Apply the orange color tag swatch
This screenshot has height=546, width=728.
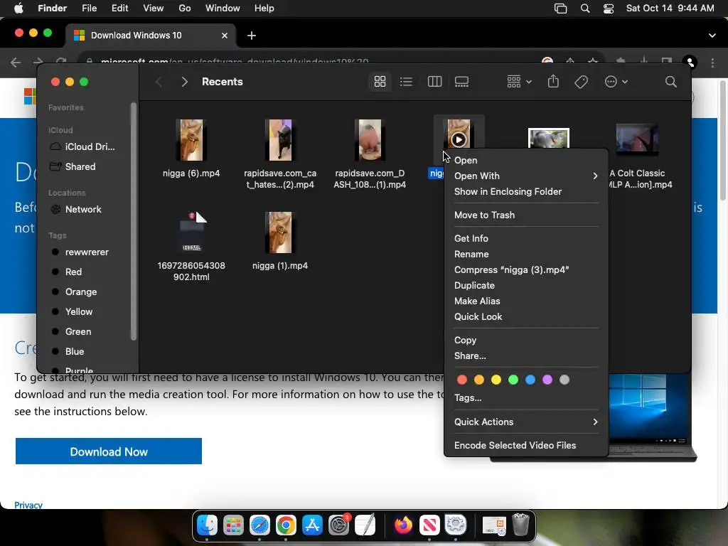(479, 380)
